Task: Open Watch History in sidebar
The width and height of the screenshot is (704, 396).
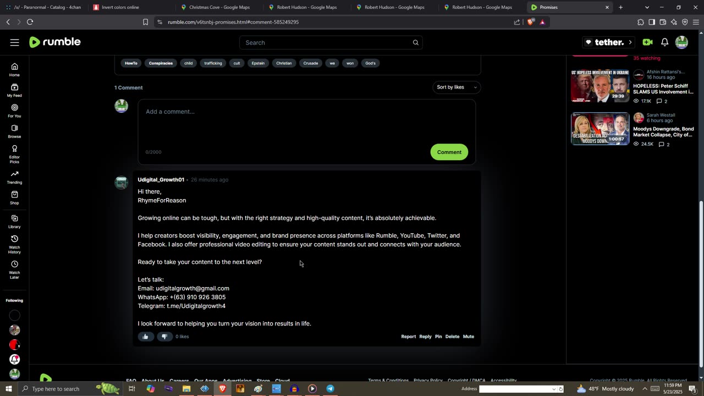Action: [14, 244]
